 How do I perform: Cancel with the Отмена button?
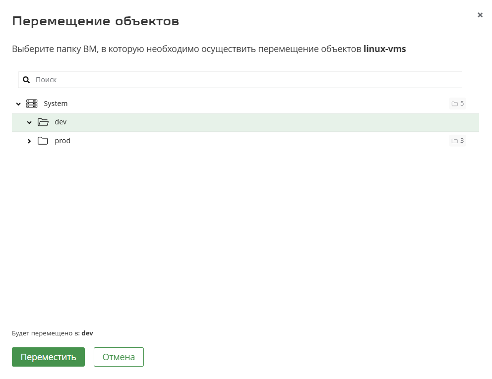119,357
